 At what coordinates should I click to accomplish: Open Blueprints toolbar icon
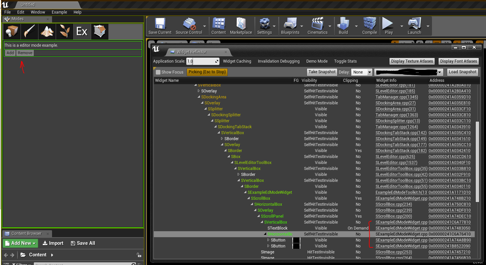click(290, 26)
